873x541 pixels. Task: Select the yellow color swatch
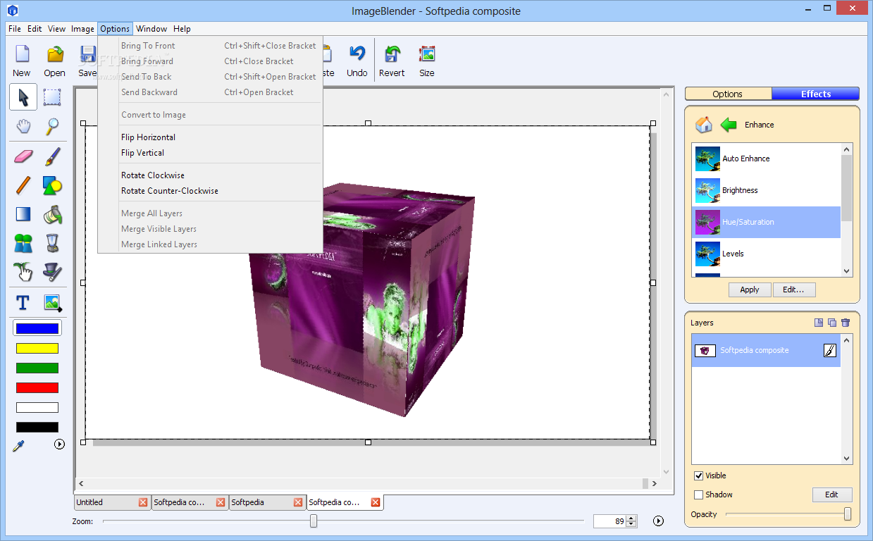click(37, 348)
